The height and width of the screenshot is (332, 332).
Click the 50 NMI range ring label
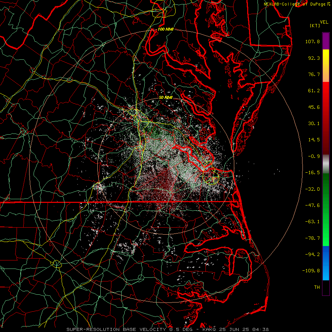click(166, 97)
